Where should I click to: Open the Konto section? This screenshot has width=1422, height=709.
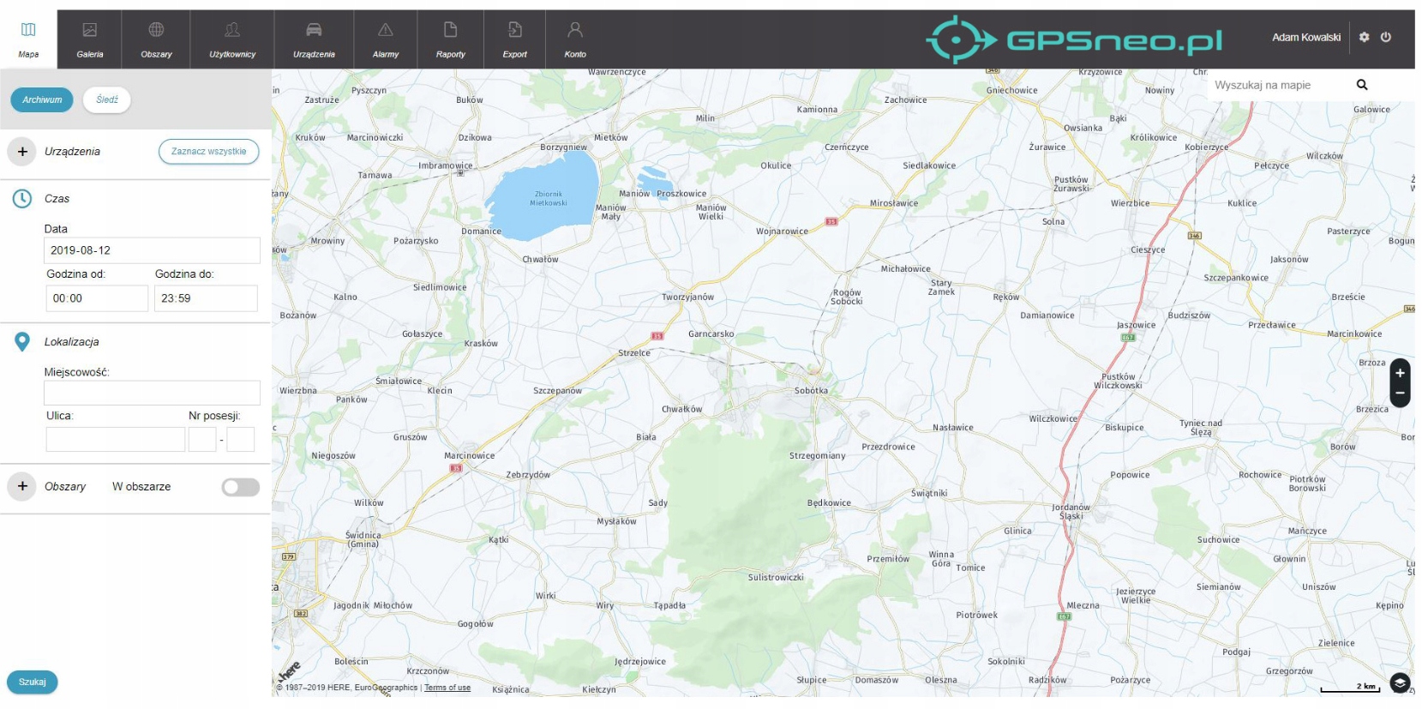[x=575, y=39]
